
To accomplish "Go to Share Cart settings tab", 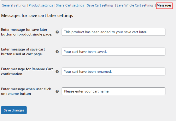I will tap(70, 5).
